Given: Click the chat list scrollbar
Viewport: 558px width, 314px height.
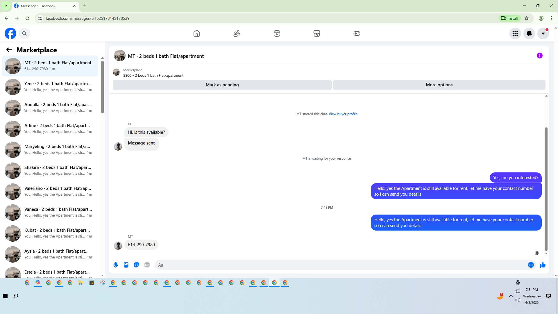Looking at the screenshot, I should tap(102, 87).
